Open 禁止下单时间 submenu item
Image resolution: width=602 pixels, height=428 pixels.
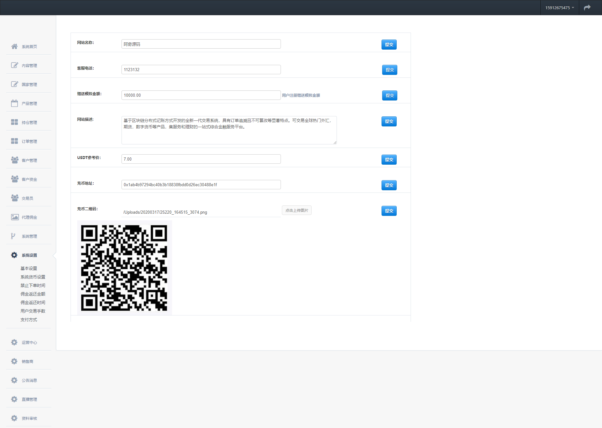click(33, 285)
